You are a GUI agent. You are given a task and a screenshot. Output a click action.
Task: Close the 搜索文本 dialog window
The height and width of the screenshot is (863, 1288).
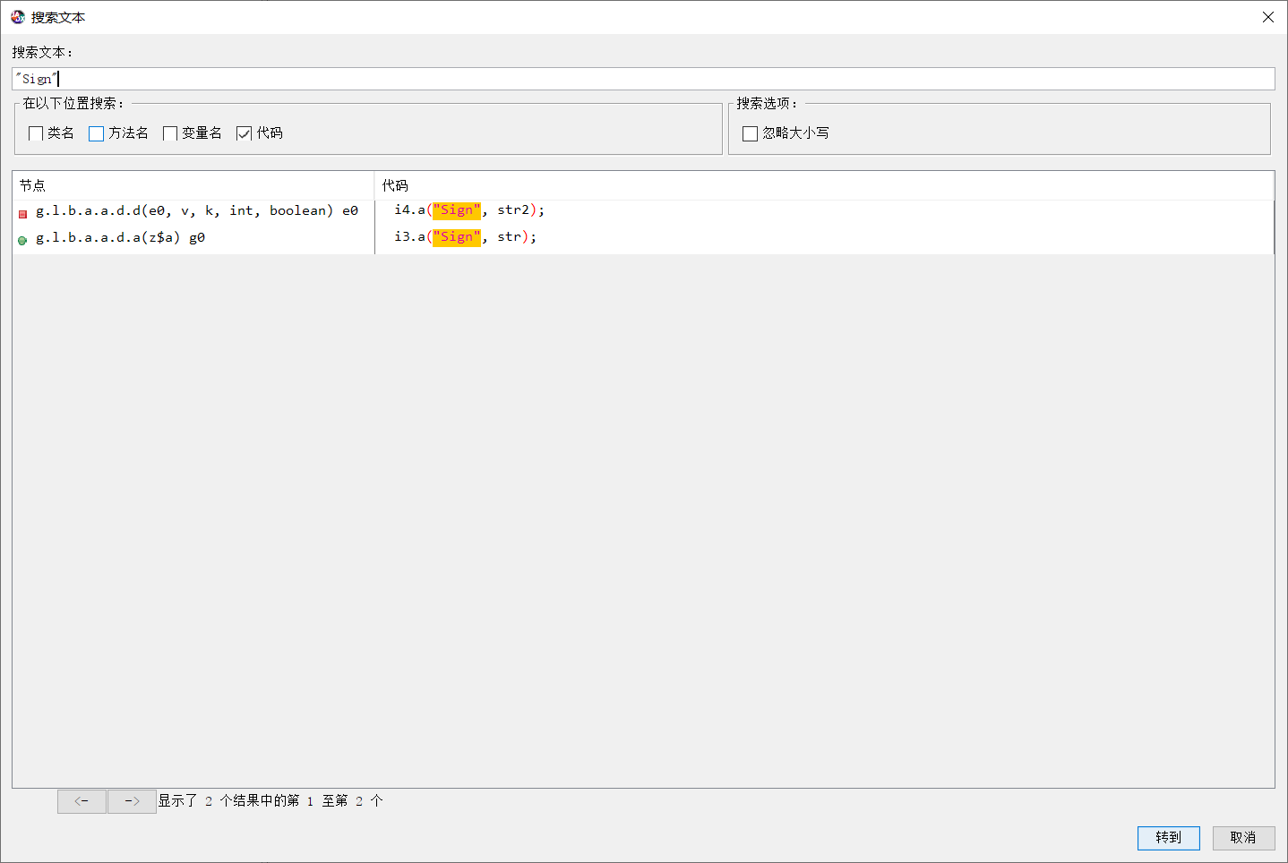(1267, 17)
